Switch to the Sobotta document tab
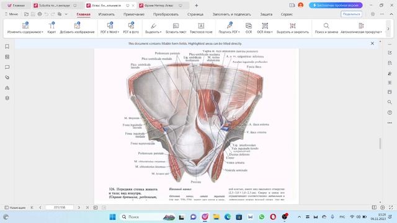The height and width of the screenshot is (223, 397). click(x=55, y=6)
